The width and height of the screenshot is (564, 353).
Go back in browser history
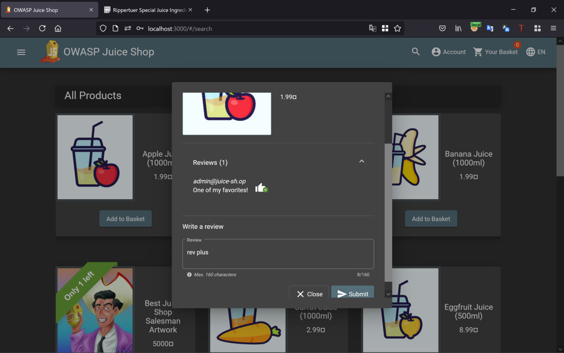point(10,29)
